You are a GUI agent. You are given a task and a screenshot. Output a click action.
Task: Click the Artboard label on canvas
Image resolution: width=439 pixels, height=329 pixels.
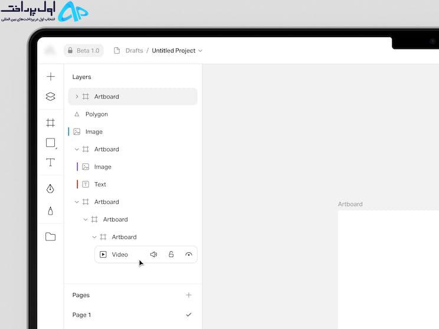350,204
